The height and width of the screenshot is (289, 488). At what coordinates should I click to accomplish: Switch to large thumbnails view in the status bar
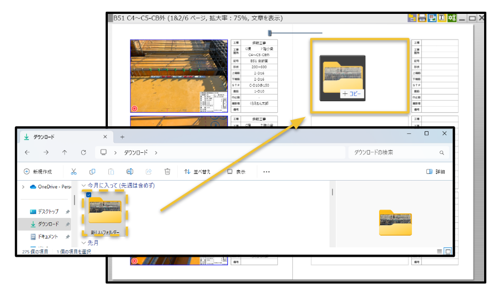pos(448,251)
